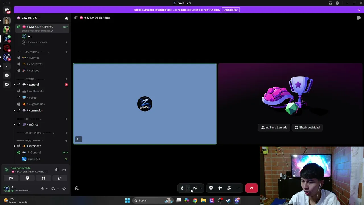Image resolution: width=364 pixels, height=205 pixels.
Task: Open camera options arrow in call controls
Action: point(201,188)
